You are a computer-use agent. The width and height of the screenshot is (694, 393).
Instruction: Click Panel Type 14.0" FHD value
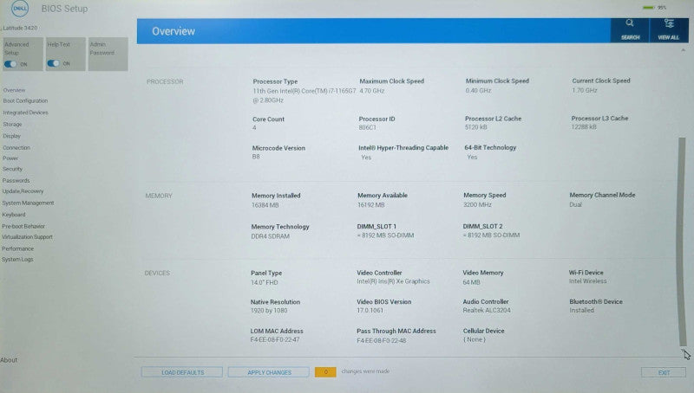(265, 282)
